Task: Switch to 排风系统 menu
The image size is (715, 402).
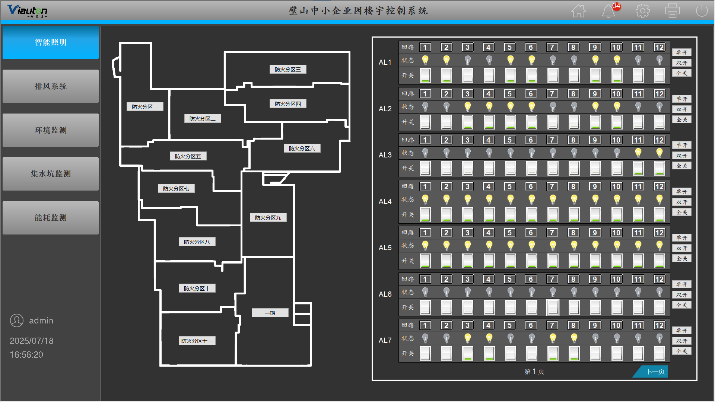Action: [51, 86]
